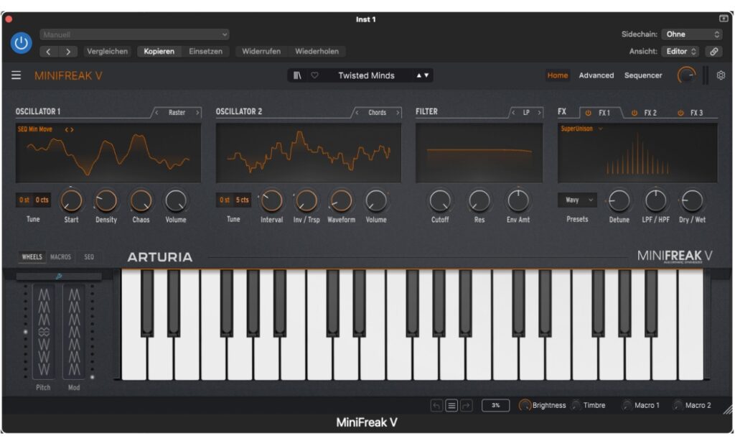735x441 pixels.
Task: Click the redo arrow in bottom bar
Action: tap(466, 405)
